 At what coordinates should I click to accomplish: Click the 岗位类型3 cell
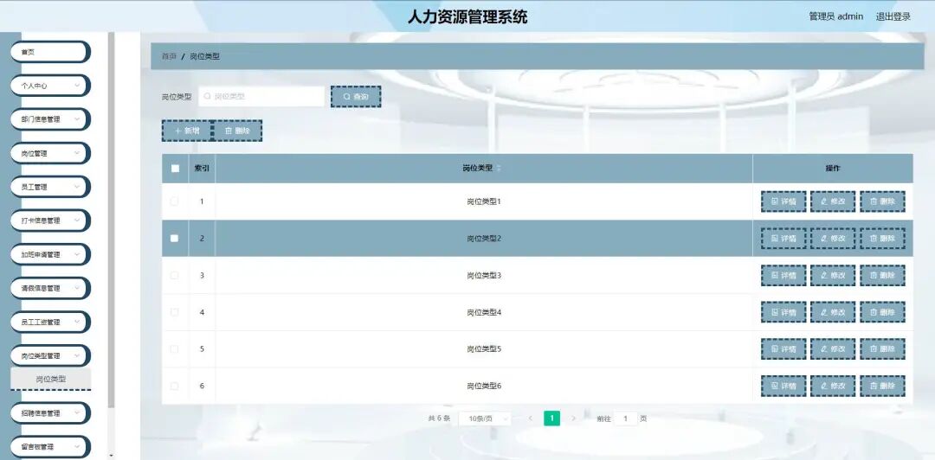[484, 275]
